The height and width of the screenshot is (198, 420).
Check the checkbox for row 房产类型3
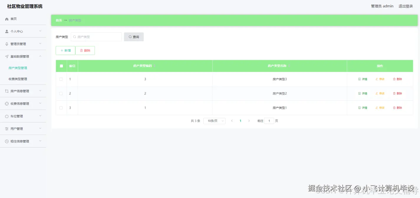click(61, 79)
